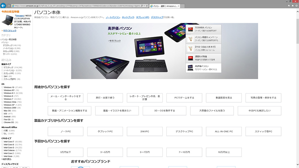Screen dimensions: 299x168
Task: Open デスクトップ link in header description
Action: (x=157, y=17)
